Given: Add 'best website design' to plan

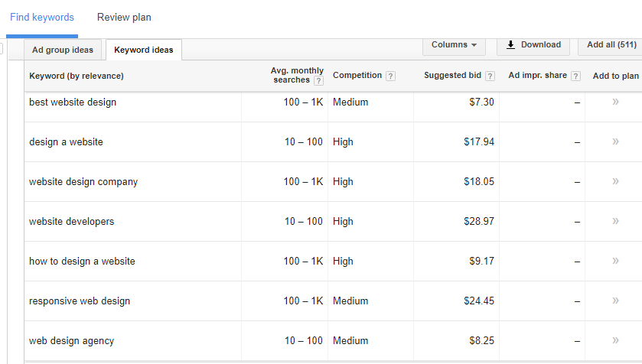Looking at the screenshot, I should coord(615,102).
